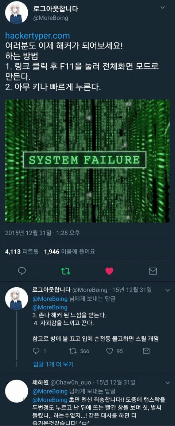Click the @MoreBoing mention in the 채하원 reply
Image resolution: width=175 pixels, height=426 pixels.
click(x=50, y=400)
